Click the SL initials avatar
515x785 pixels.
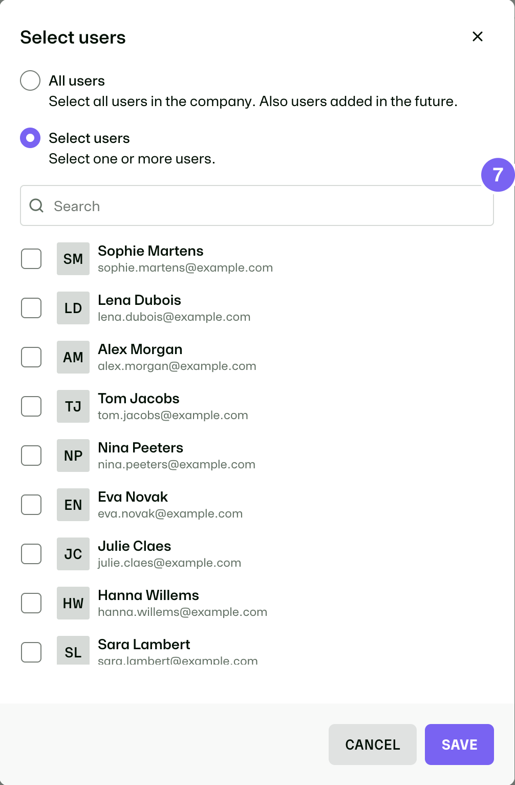tap(73, 651)
